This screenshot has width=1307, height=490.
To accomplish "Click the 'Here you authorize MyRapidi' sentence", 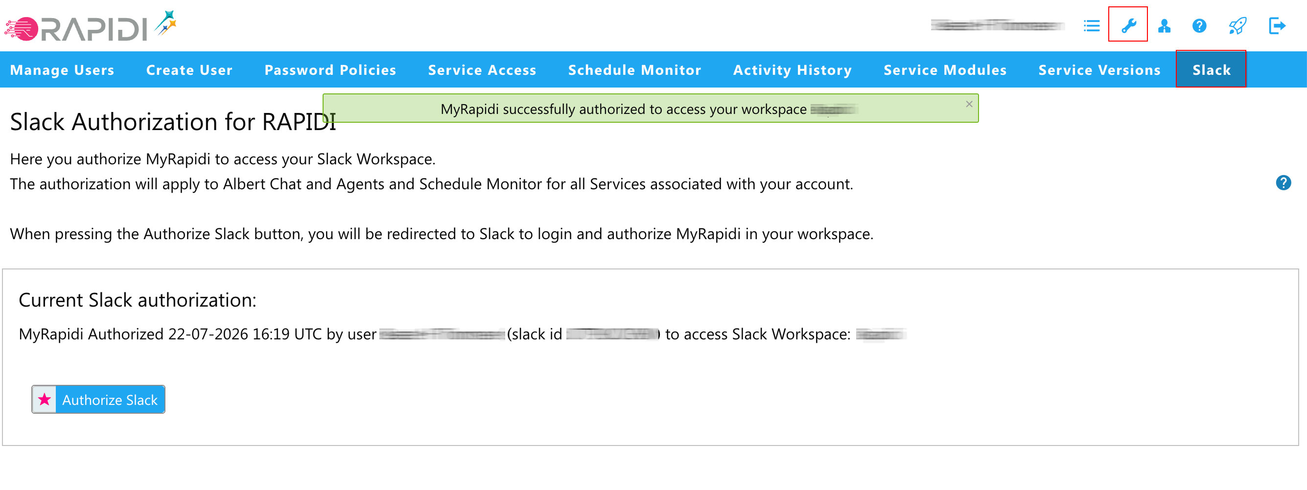I will coord(223,159).
